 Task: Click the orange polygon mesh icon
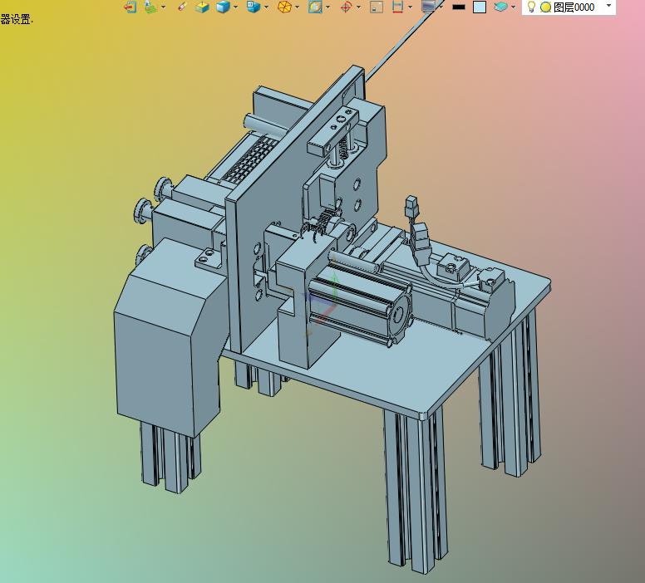(x=284, y=7)
